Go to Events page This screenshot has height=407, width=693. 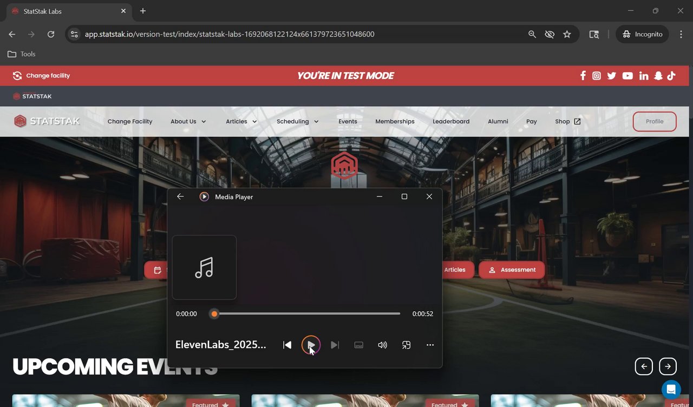(x=348, y=121)
